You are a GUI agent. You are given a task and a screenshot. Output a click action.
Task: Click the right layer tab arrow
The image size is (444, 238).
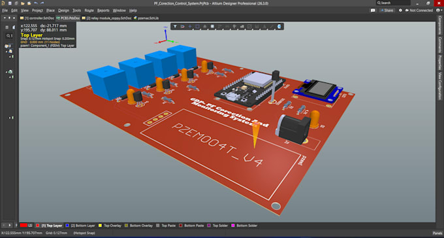[x=10, y=225]
